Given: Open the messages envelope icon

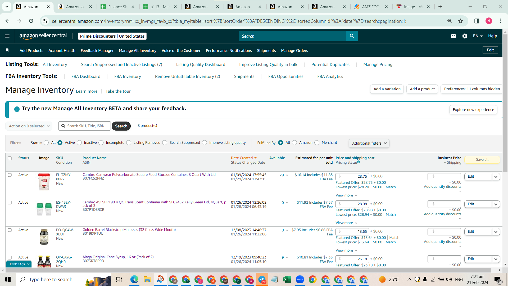Looking at the screenshot, I should point(453,36).
